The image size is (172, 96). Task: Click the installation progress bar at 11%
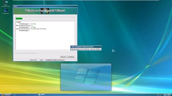point(45,18)
